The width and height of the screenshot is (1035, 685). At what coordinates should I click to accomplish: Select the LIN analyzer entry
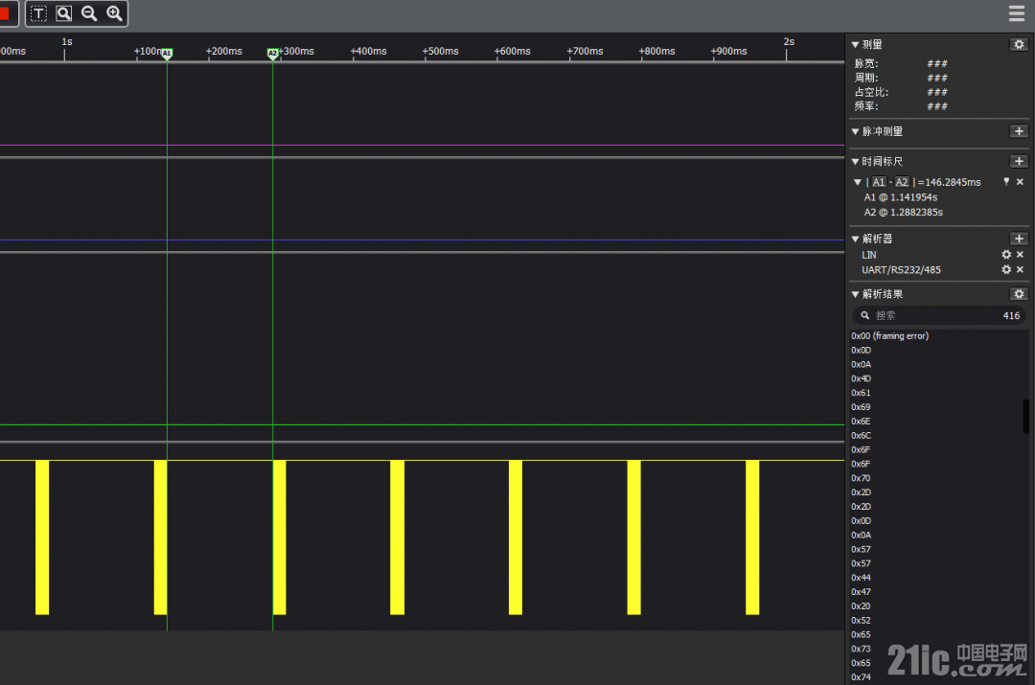click(869, 255)
